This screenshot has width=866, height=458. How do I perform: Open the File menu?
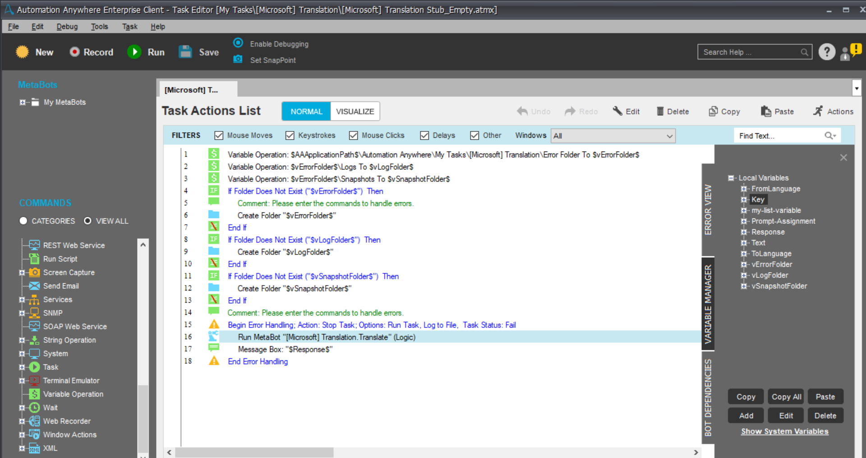point(14,27)
